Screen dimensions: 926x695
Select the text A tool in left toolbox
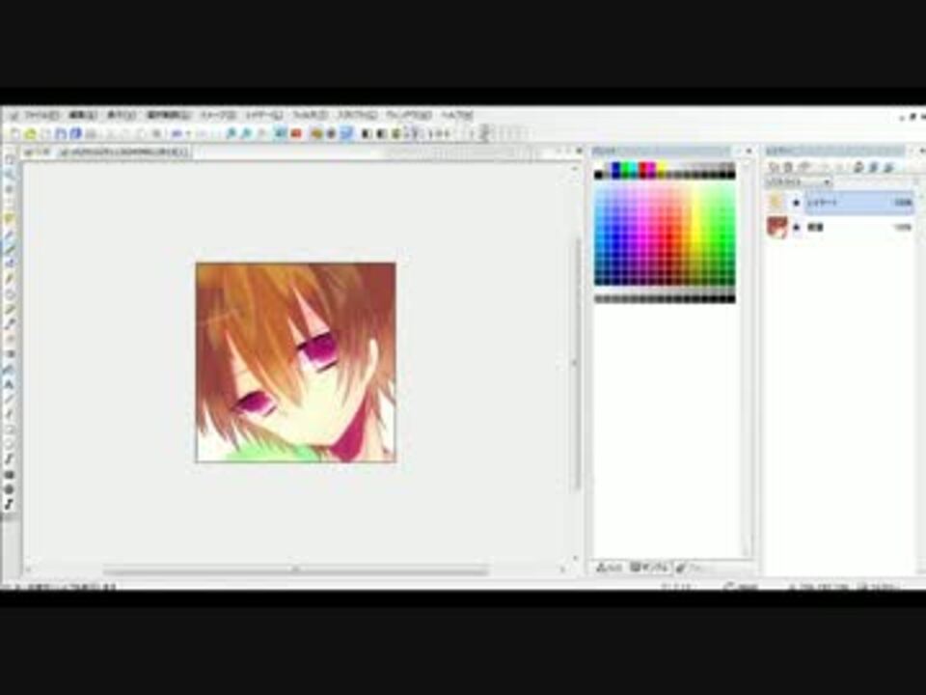[10, 384]
